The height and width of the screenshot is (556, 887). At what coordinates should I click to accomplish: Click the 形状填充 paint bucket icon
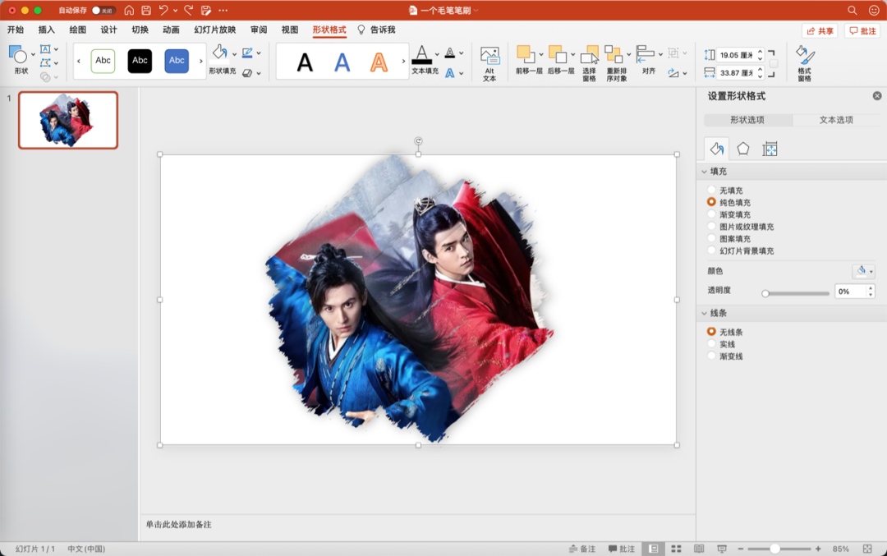pyautogui.click(x=219, y=53)
